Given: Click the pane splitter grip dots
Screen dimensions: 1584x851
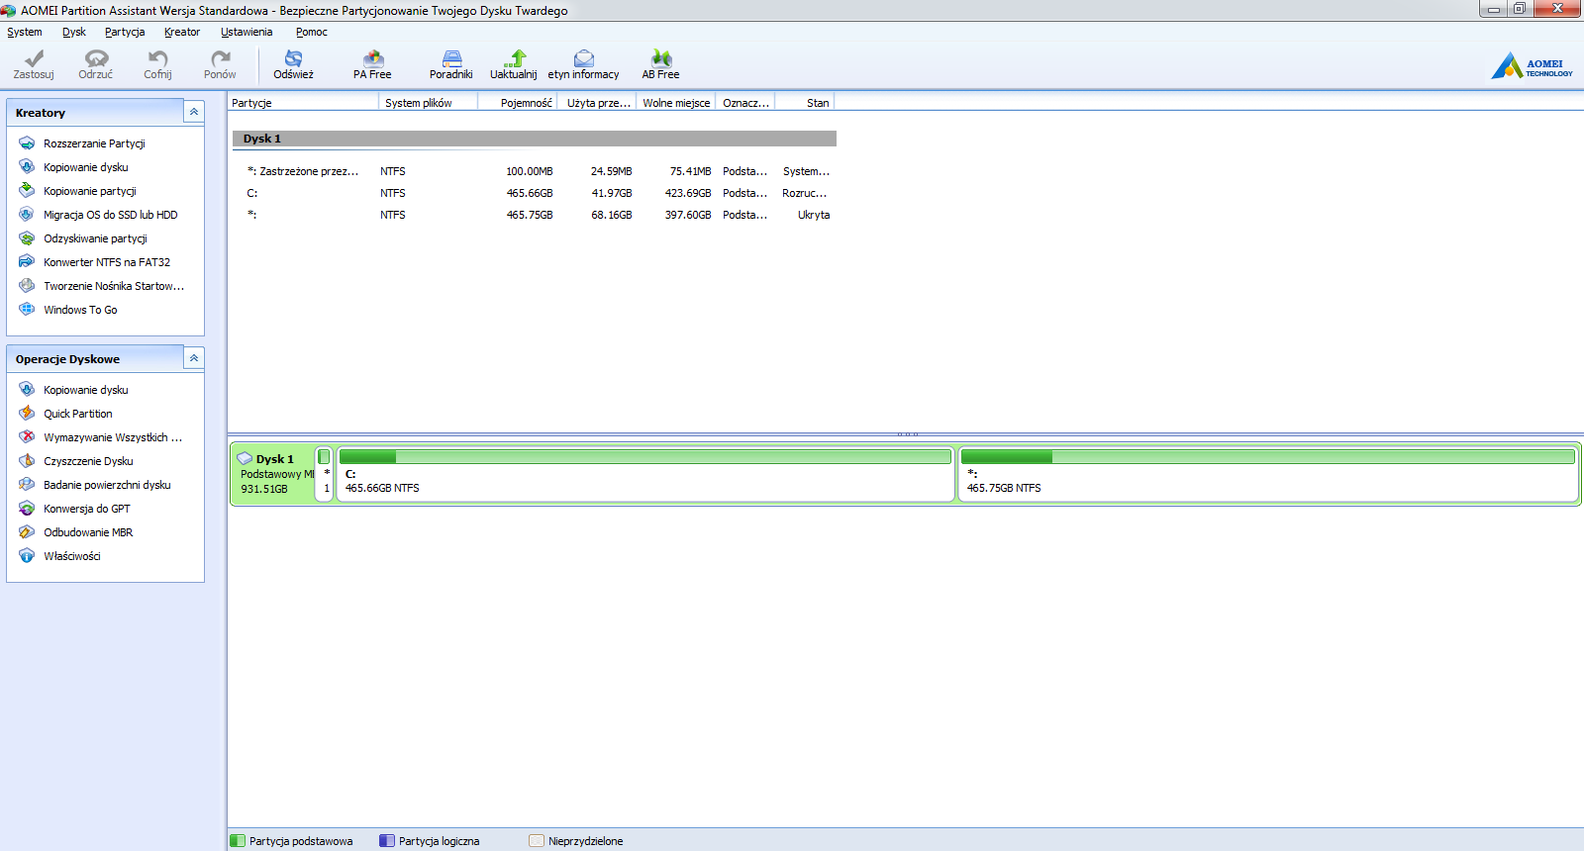Looking at the screenshot, I should click(907, 434).
